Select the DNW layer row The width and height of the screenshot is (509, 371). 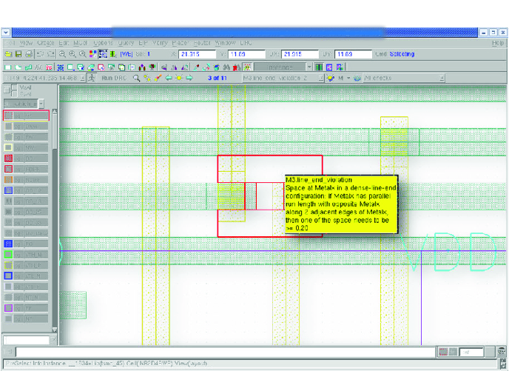tap(26, 127)
